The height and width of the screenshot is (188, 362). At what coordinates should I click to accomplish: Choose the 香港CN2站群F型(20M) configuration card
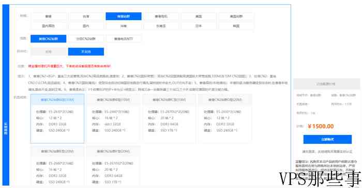click(x=113, y=165)
